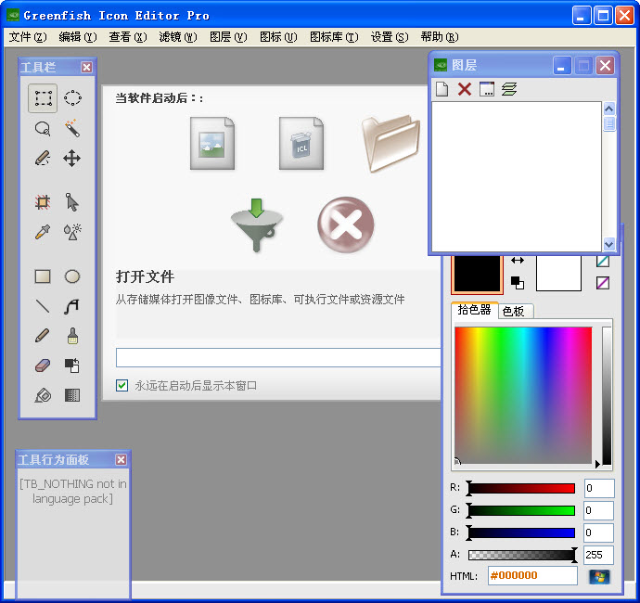Click the new ICL icon library icon

click(x=301, y=143)
